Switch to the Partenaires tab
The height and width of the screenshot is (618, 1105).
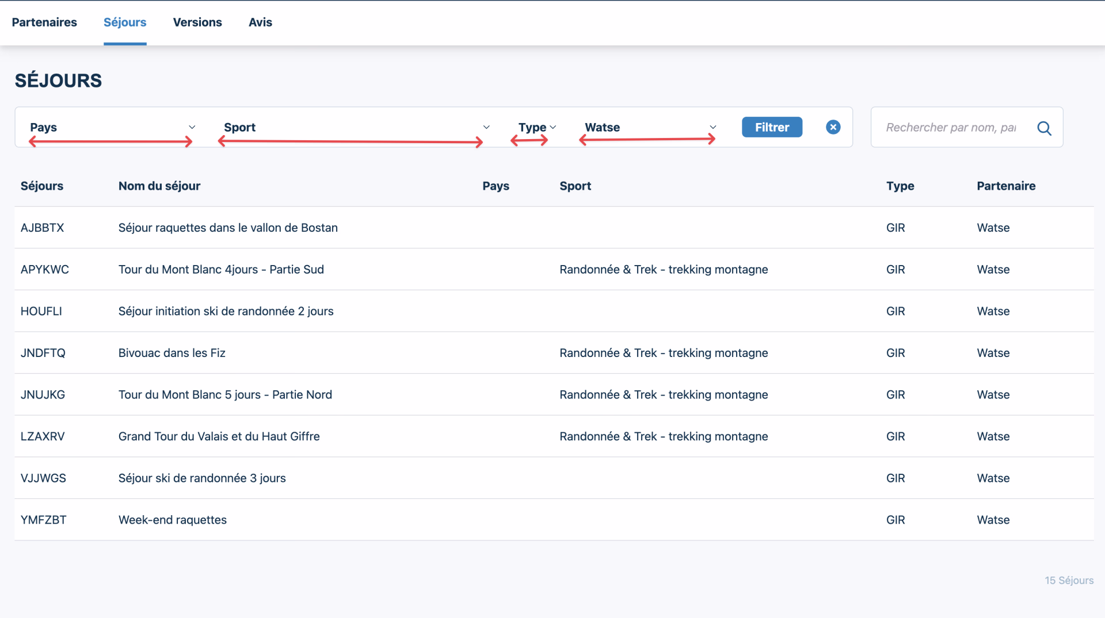pyautogui.click(x=44, y=22)
